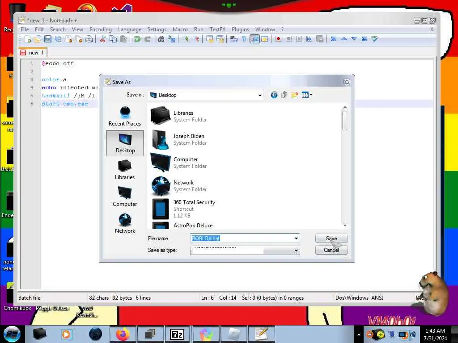Select Desktop in Save As sidebar
Screen dimensions: 458x343
(125, 143)
